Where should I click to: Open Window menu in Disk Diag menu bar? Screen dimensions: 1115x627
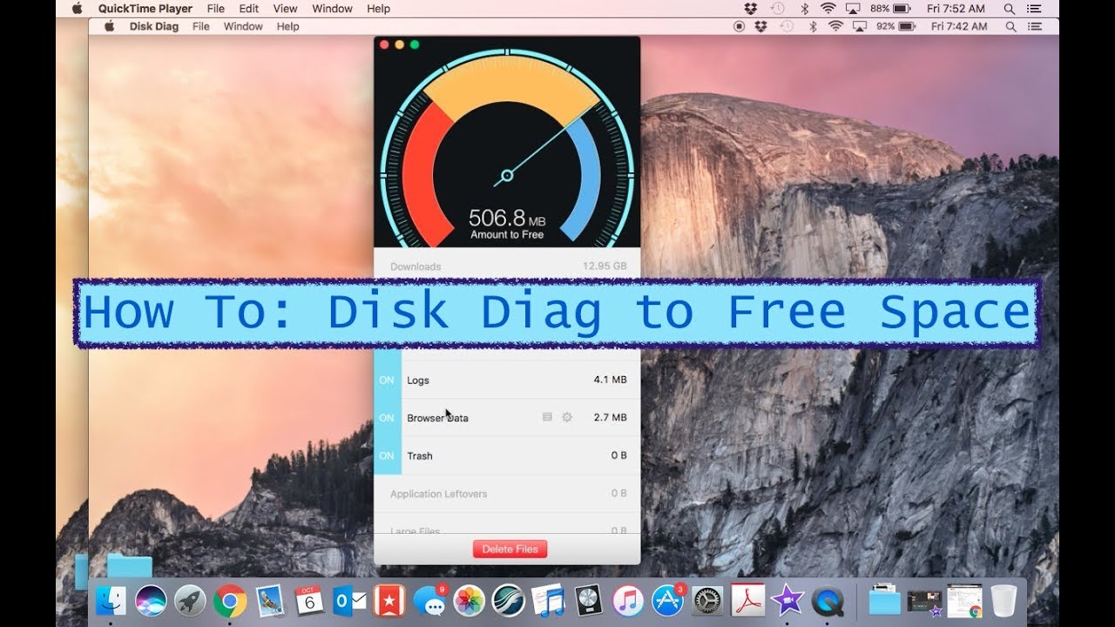[x=243, y=26]
